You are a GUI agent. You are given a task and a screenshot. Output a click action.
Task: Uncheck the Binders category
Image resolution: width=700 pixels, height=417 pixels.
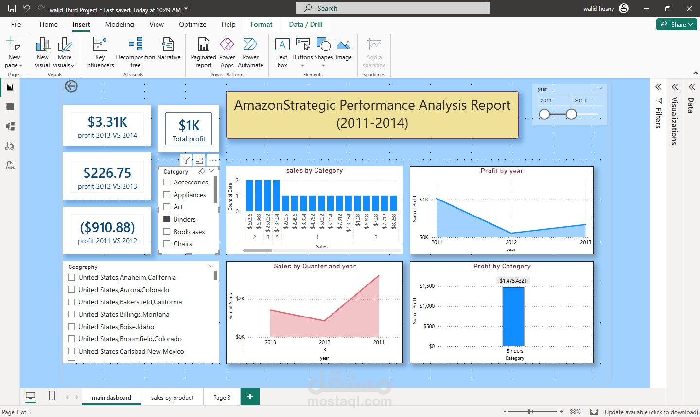(x=167, y=219)
